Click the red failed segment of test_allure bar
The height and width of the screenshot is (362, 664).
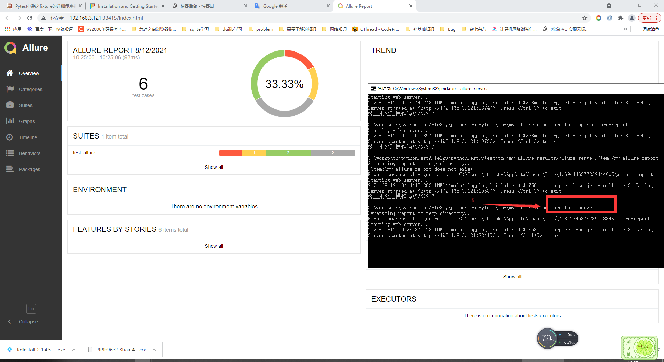tap(231, 153)
